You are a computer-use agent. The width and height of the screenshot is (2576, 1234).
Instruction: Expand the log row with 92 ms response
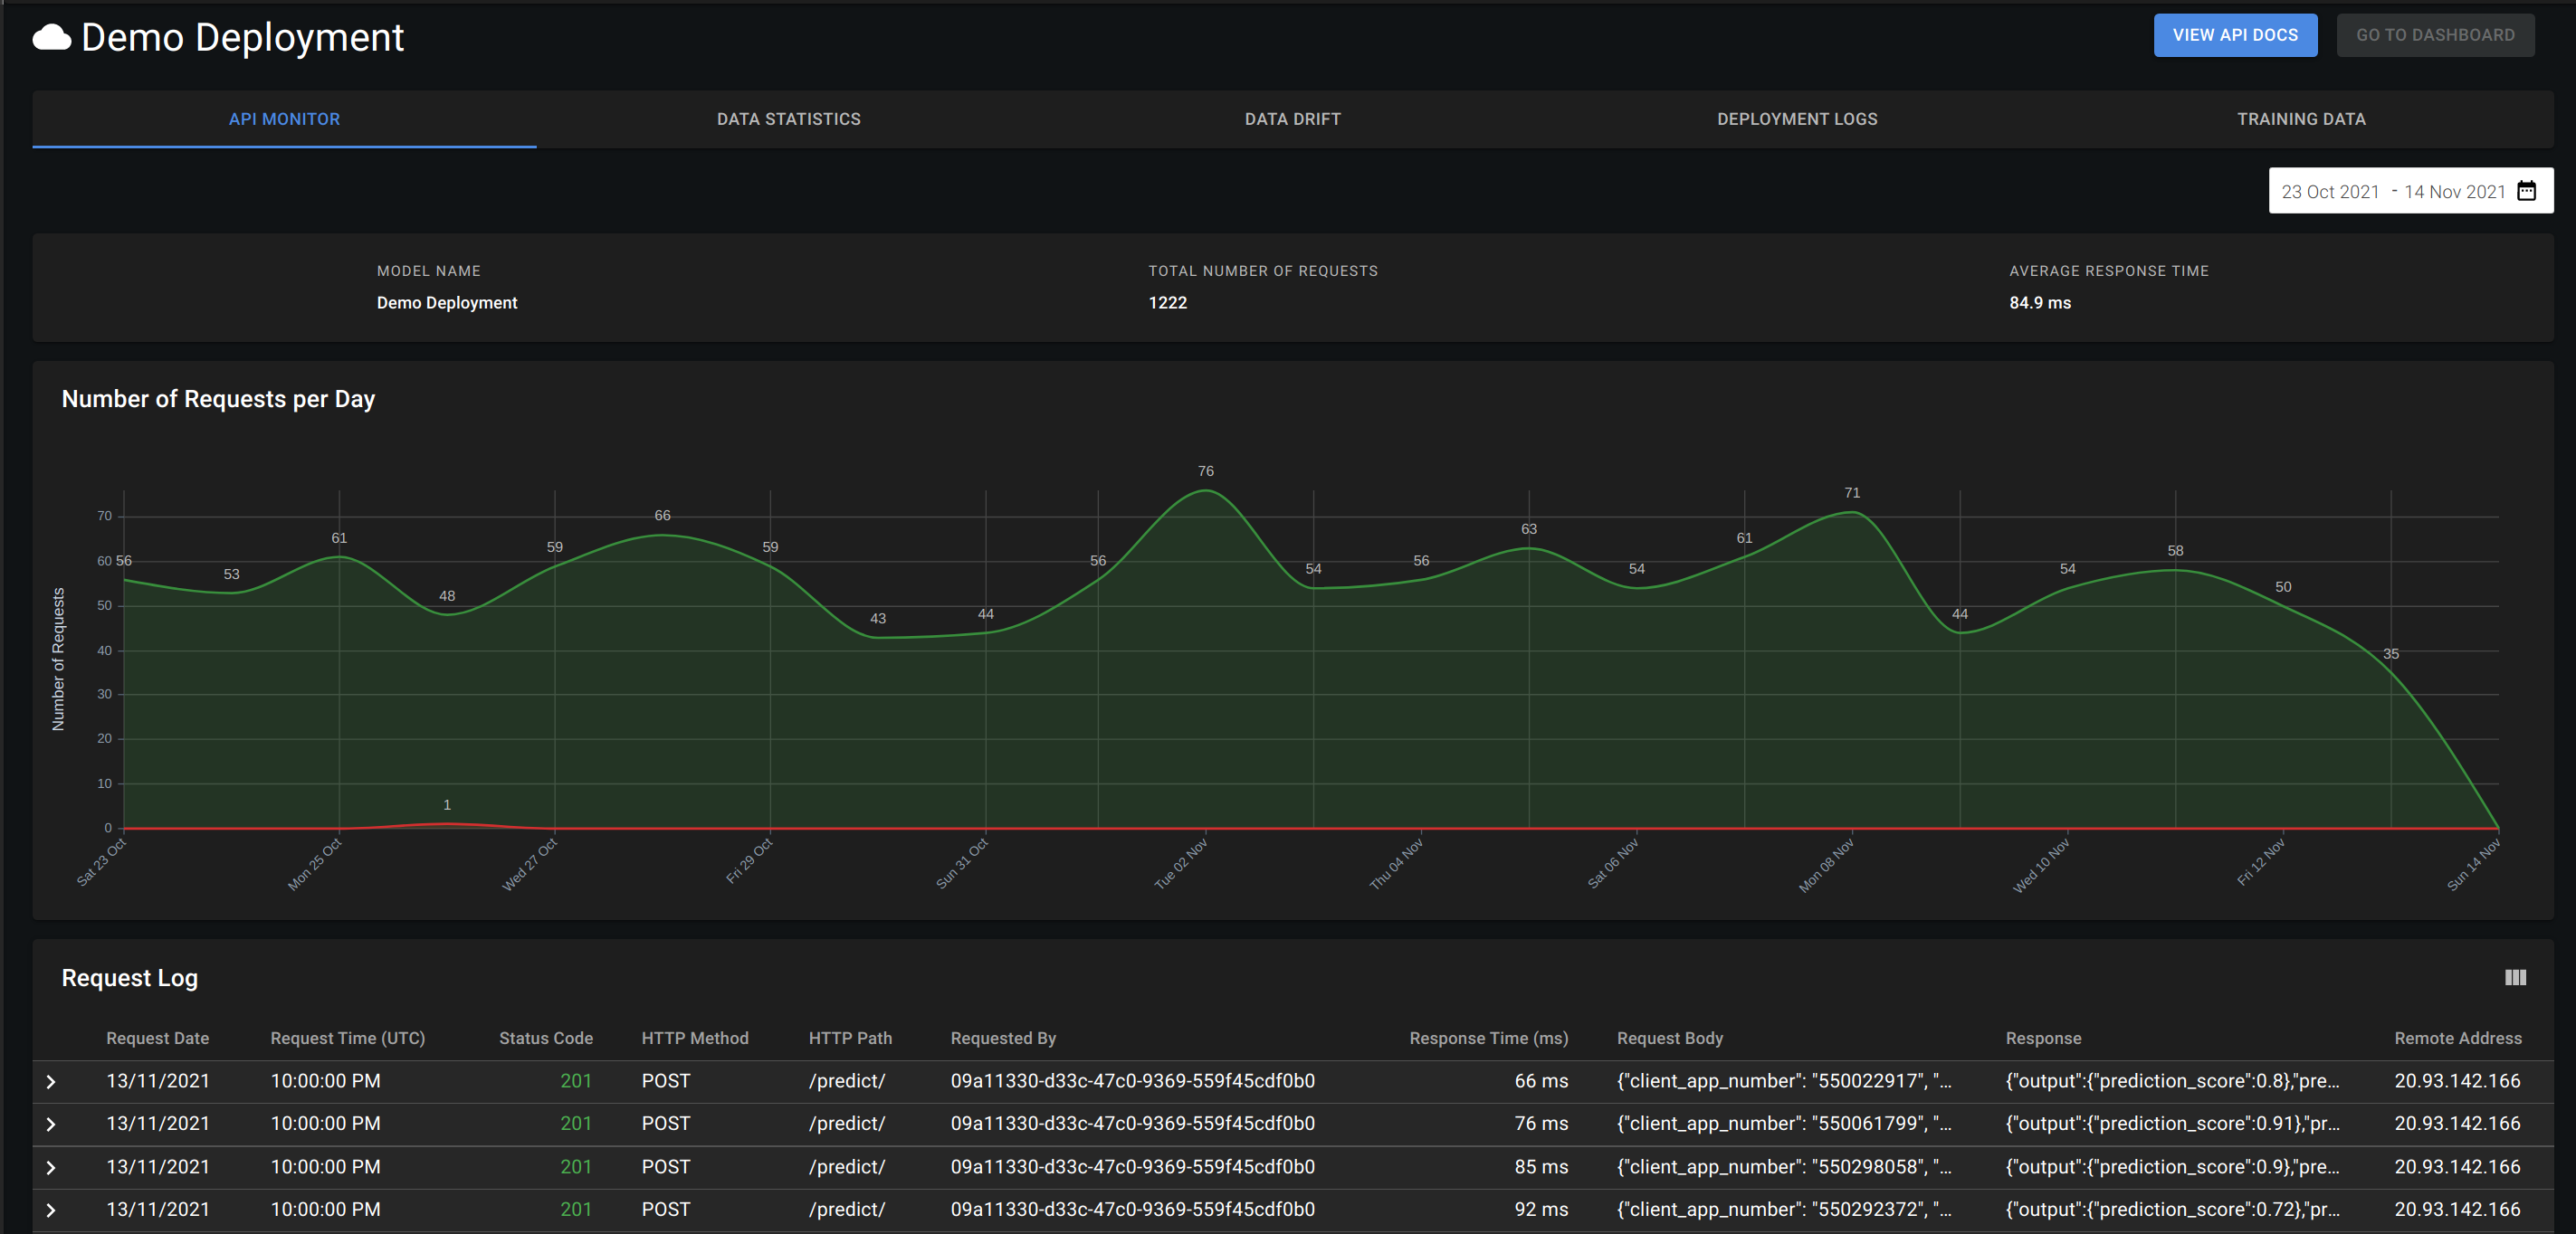tap(51, 1210)
